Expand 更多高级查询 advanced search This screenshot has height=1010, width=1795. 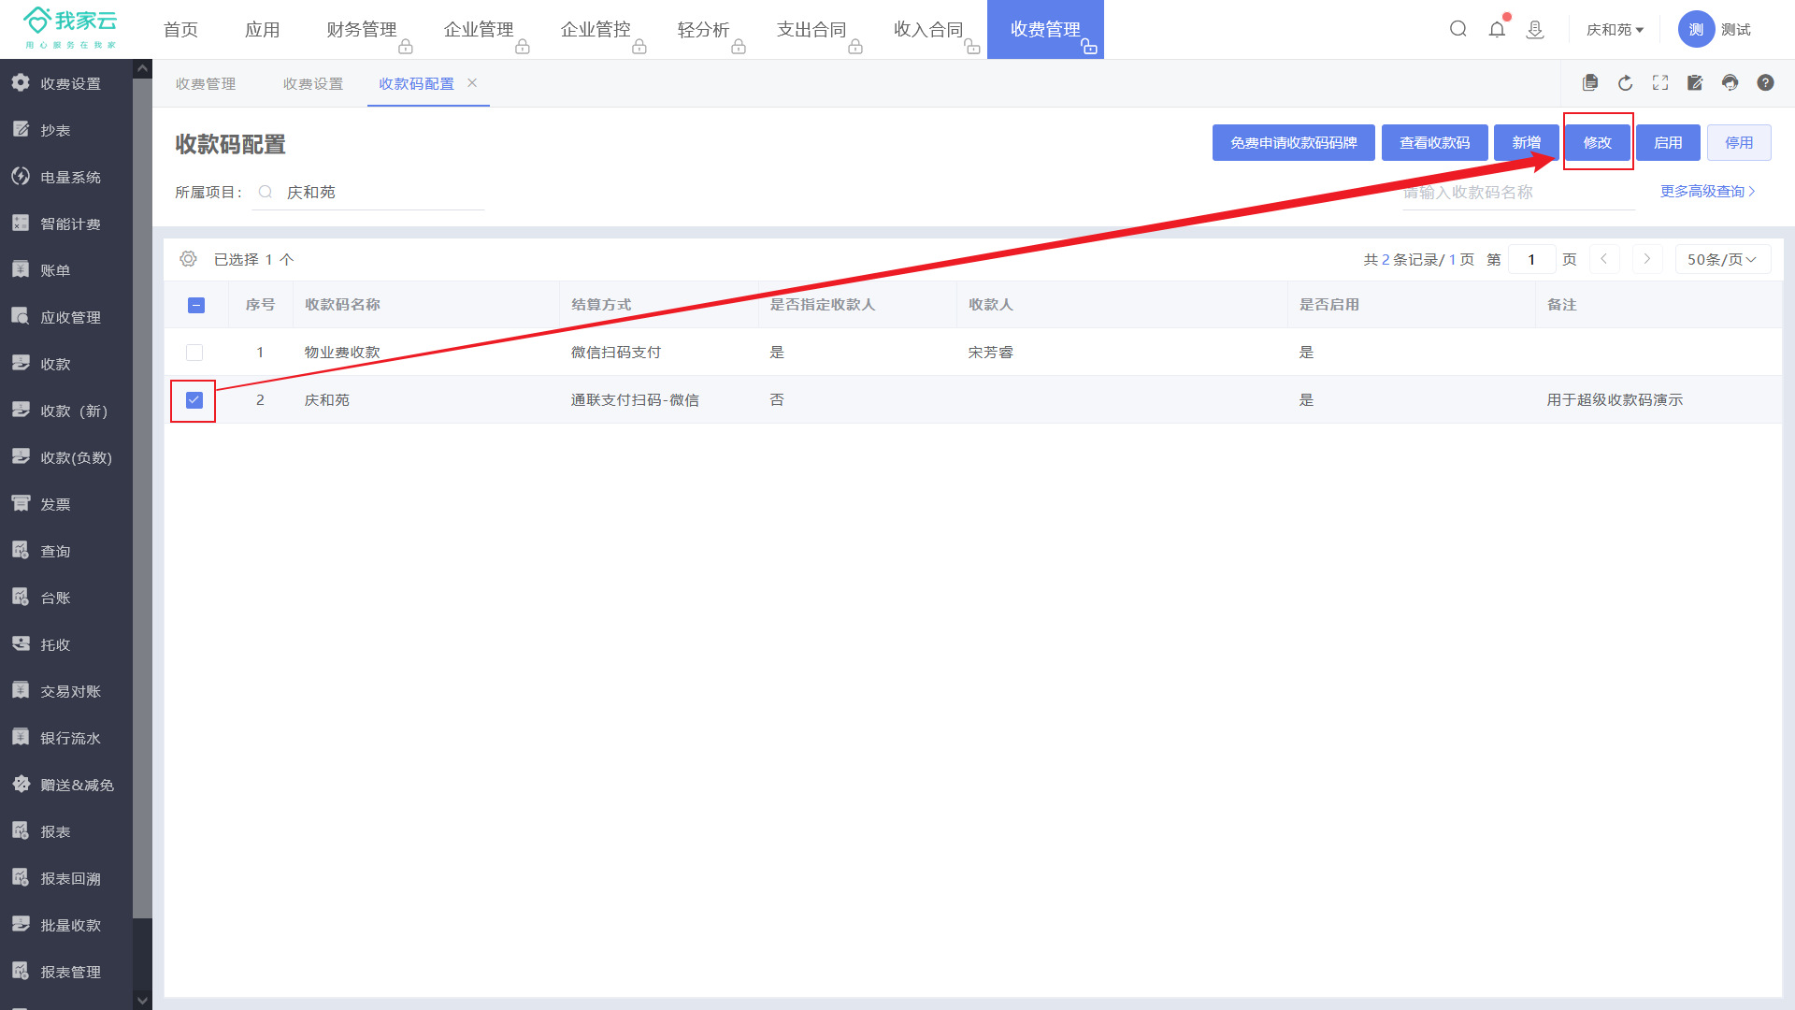click(x=1707, y=192)
